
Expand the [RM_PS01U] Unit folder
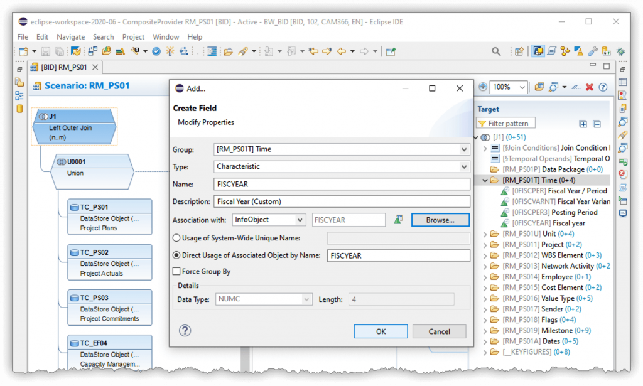(485, 234)
